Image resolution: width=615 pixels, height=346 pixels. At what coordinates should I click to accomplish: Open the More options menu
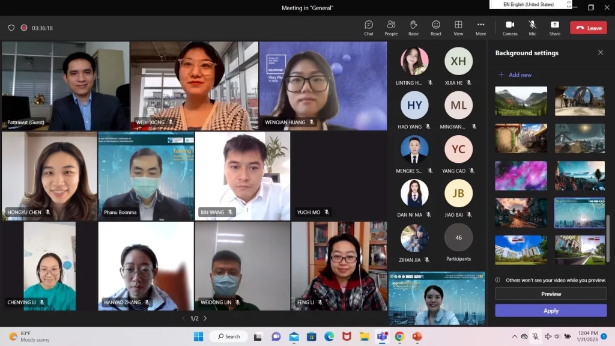click(480, 28)
